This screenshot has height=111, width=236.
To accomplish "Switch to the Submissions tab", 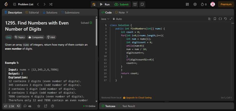I will (x=70, y=12).
